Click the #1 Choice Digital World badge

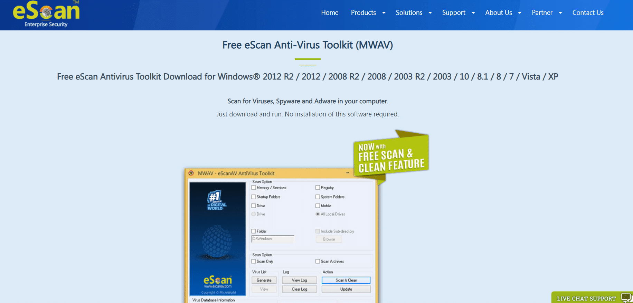pyautogui.click(x=217, y=200)
